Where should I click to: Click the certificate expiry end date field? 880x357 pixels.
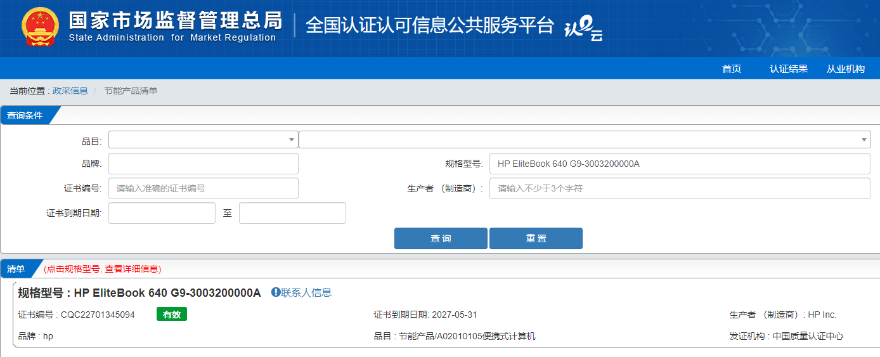coord(292,213)
